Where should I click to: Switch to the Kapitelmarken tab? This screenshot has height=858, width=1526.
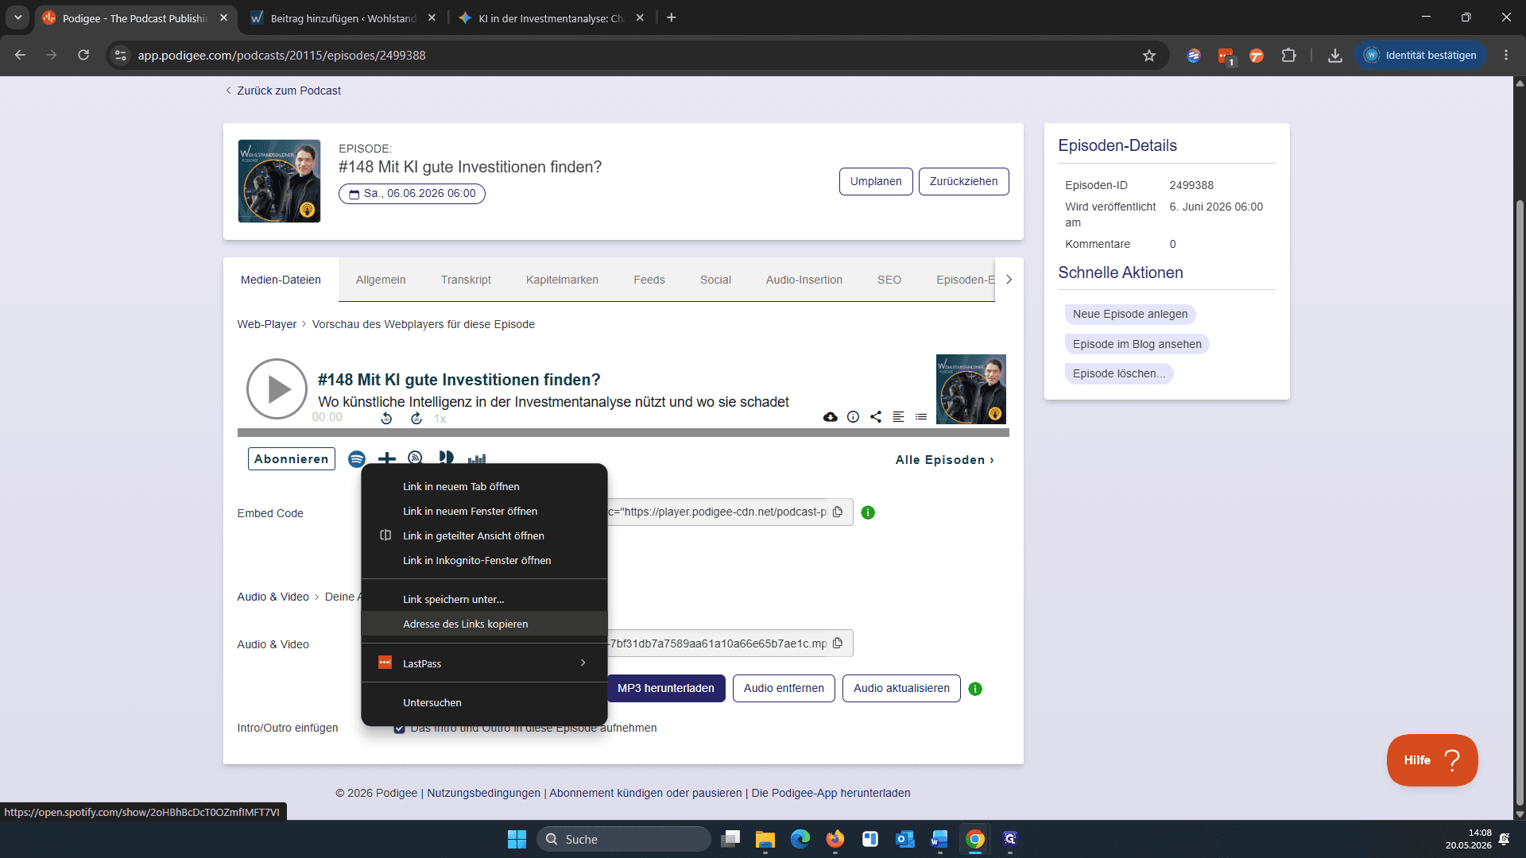(x=562, y=280)
